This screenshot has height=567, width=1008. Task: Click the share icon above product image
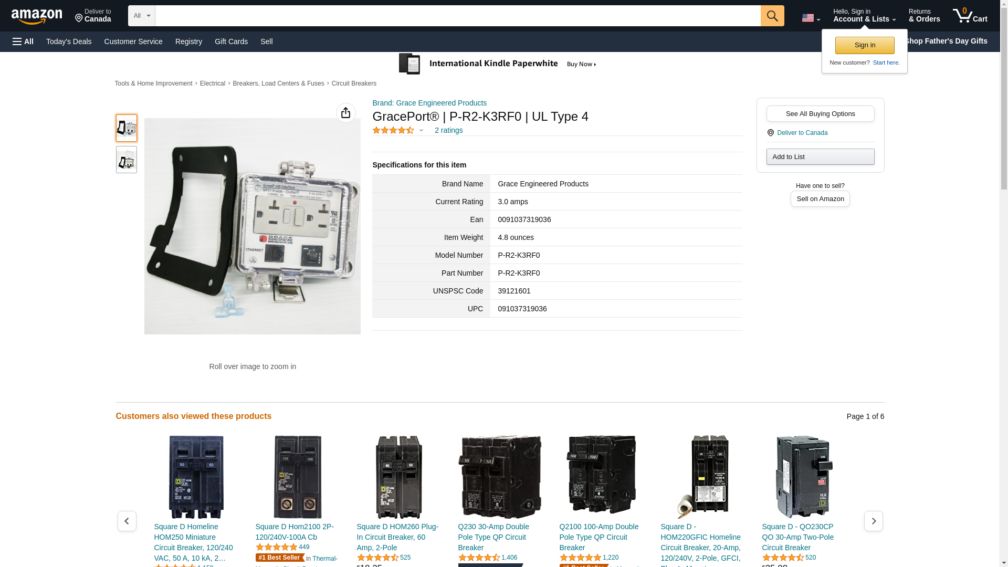click(x=345, y=113)
